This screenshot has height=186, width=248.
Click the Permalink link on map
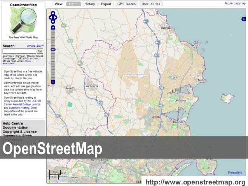click(x=235, y=172)
